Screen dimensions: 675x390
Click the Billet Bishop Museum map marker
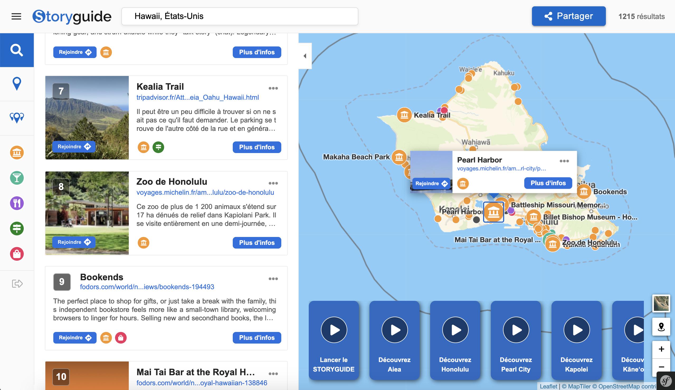coord(534,217)
